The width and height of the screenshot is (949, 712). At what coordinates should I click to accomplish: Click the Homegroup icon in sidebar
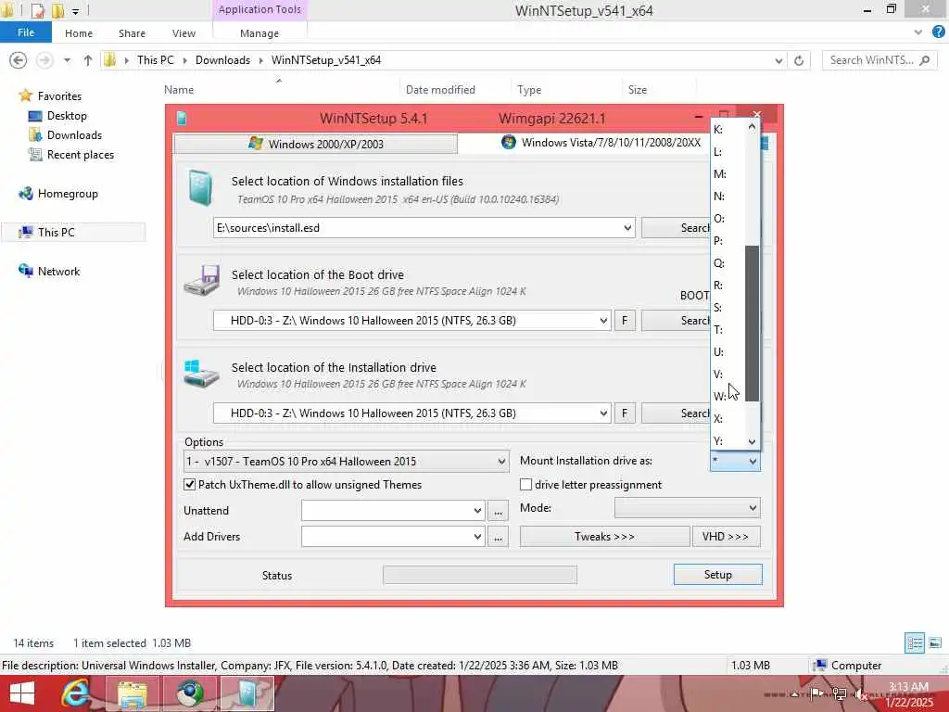click(26, 194)
